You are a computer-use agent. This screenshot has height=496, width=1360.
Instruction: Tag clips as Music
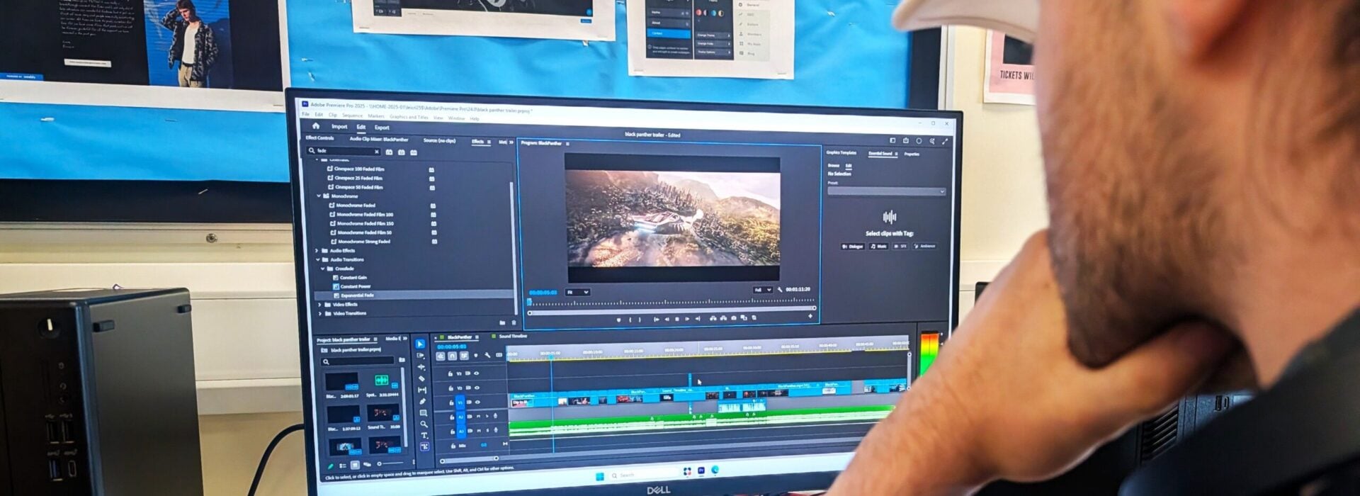pos(878,247)
